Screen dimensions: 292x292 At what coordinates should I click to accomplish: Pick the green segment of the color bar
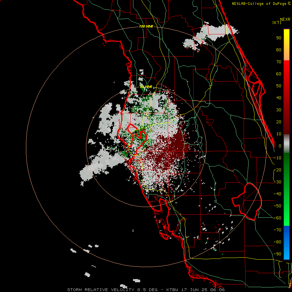(286, 189)
